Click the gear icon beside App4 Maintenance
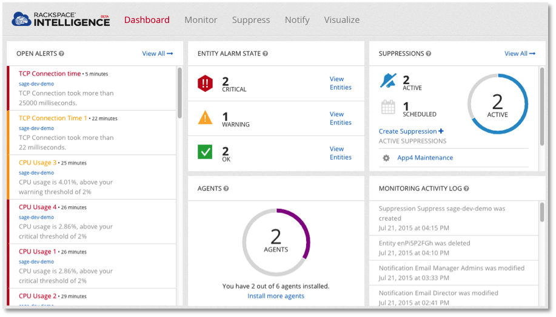The height and width of the screenshot is (317, 556). [x=386, y=158]
